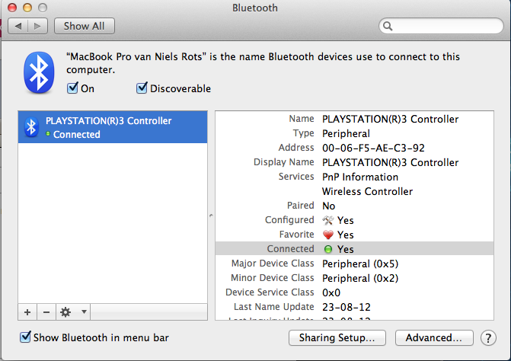
Task: Click the search magnifier icon
Action: click(388, 26)
